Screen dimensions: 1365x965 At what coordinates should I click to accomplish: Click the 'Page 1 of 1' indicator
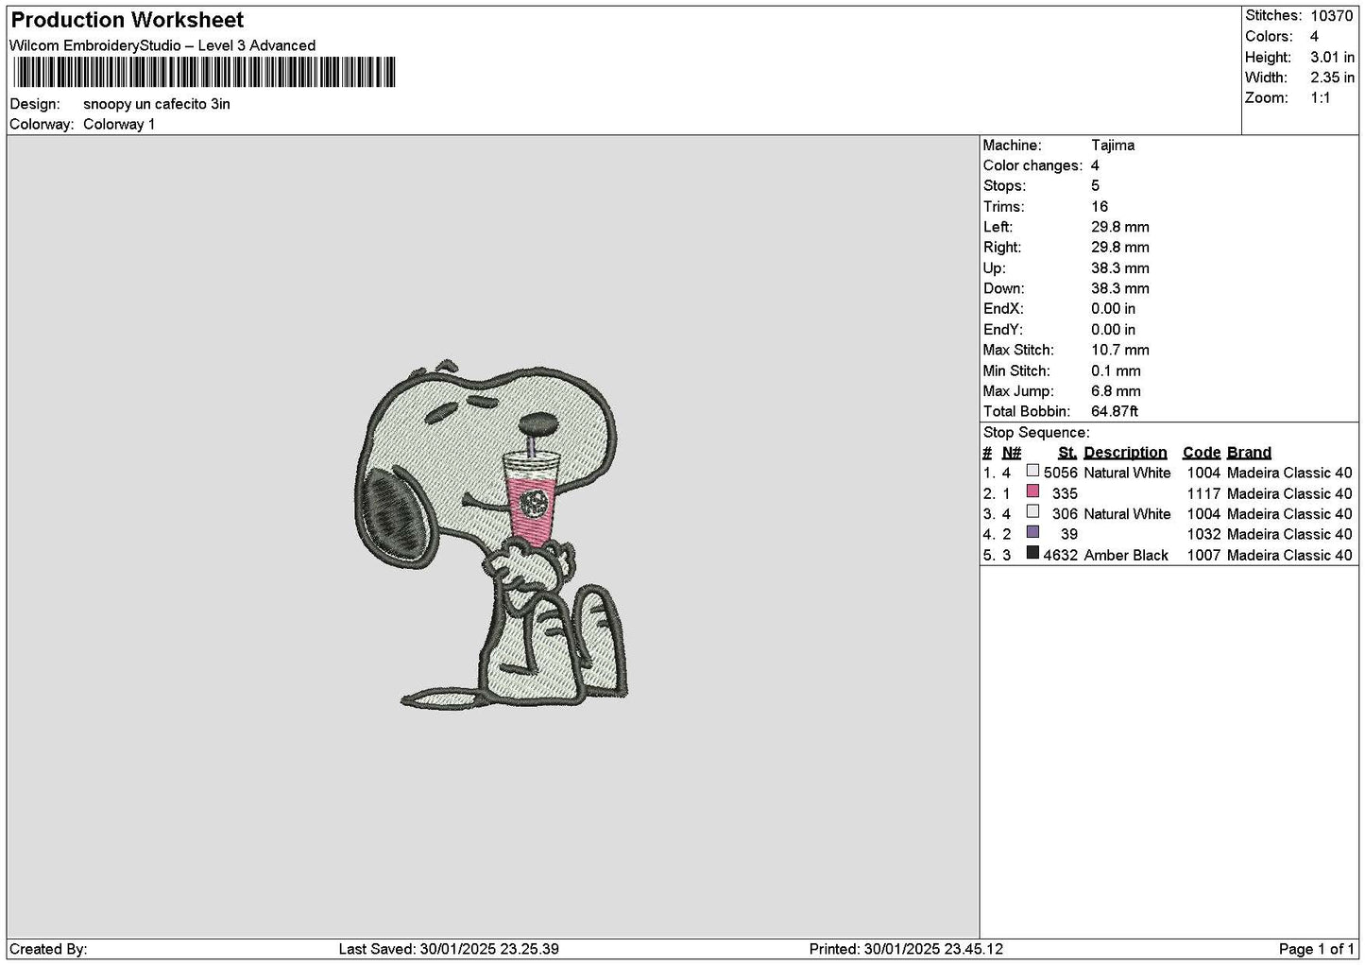pyautogui.click(x=1317, y=949)
